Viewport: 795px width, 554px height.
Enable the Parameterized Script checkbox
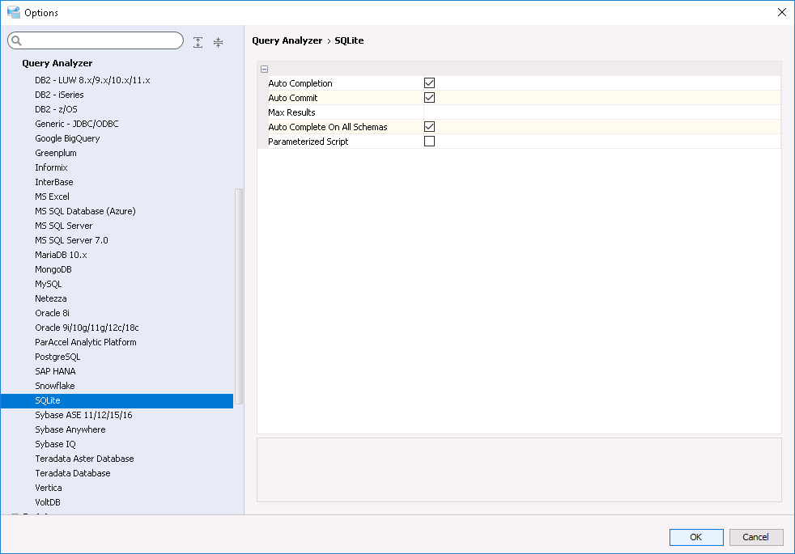(x=430, y=142)
